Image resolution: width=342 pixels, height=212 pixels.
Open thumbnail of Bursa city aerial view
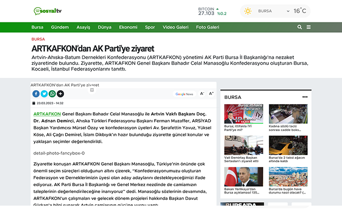point(288,177)
